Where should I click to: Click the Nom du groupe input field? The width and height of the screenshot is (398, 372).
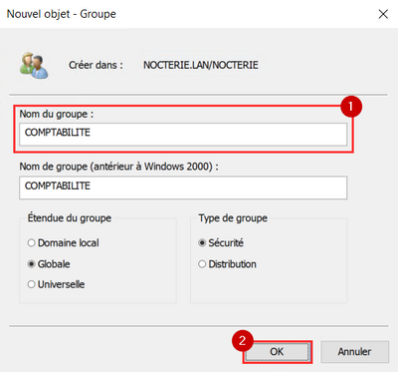[x=183, y=135]
